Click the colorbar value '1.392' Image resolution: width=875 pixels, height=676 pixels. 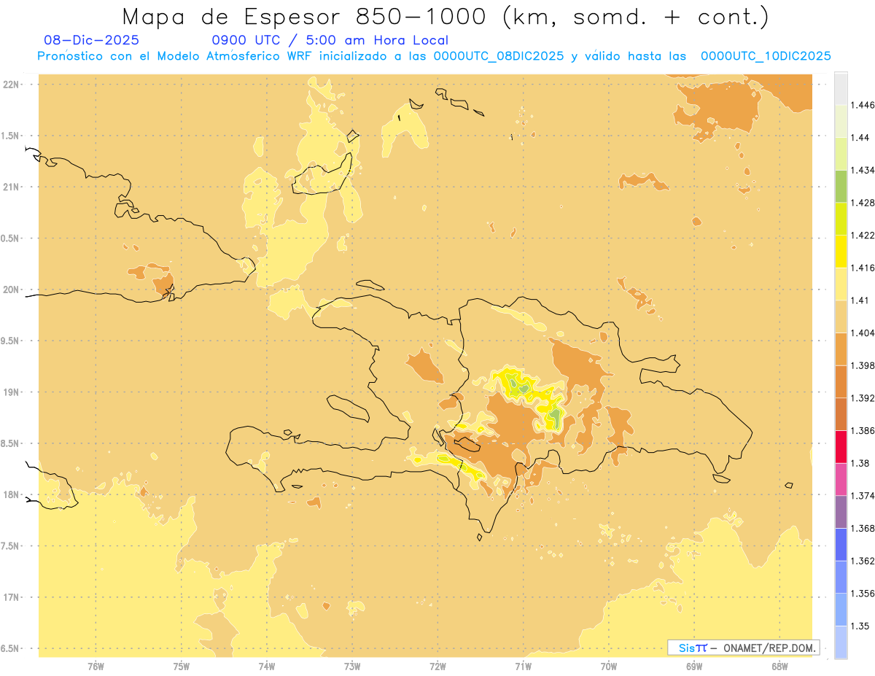tap(862, 398)
